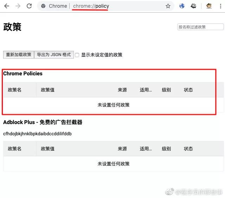Focus the 按名称过滤政策 filter field
The width and height of the screenshot is (225, 198).
pyautogui.click(x=200, y=27)
